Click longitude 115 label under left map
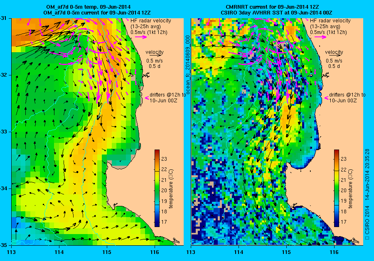374x261 pixels. click(x=107, y=252)
